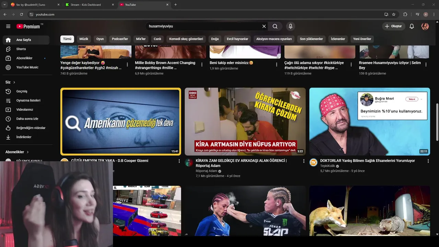Select the Yeni öneriler filter chip

[362, 39]
